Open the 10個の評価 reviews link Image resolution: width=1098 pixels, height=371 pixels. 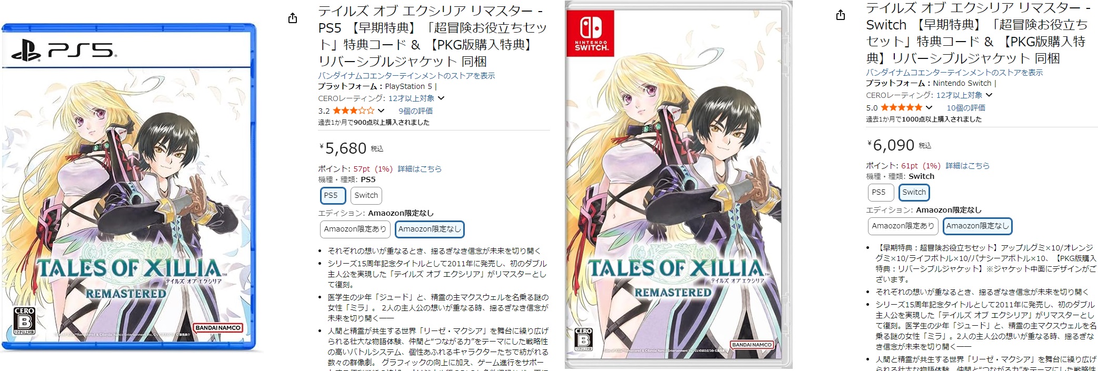tap(966, 108)
